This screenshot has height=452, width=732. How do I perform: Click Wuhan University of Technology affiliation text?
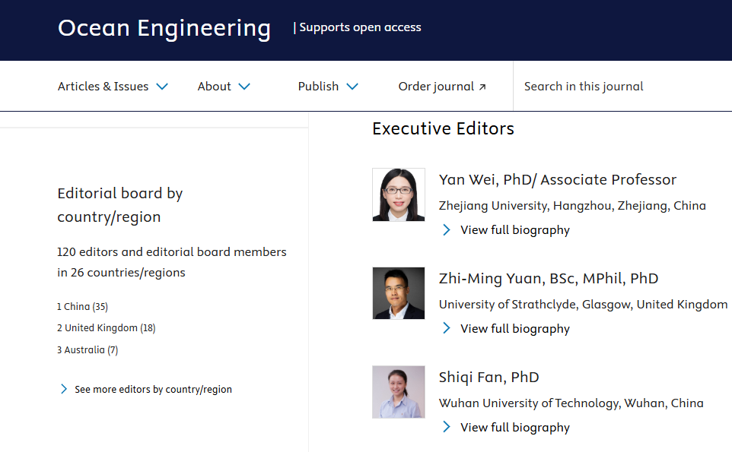click(571, 403)
